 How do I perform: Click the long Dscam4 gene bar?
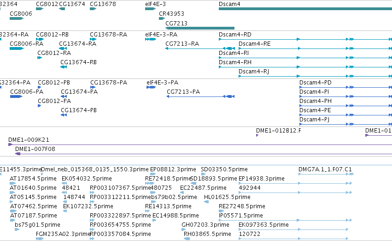[305, 9]
